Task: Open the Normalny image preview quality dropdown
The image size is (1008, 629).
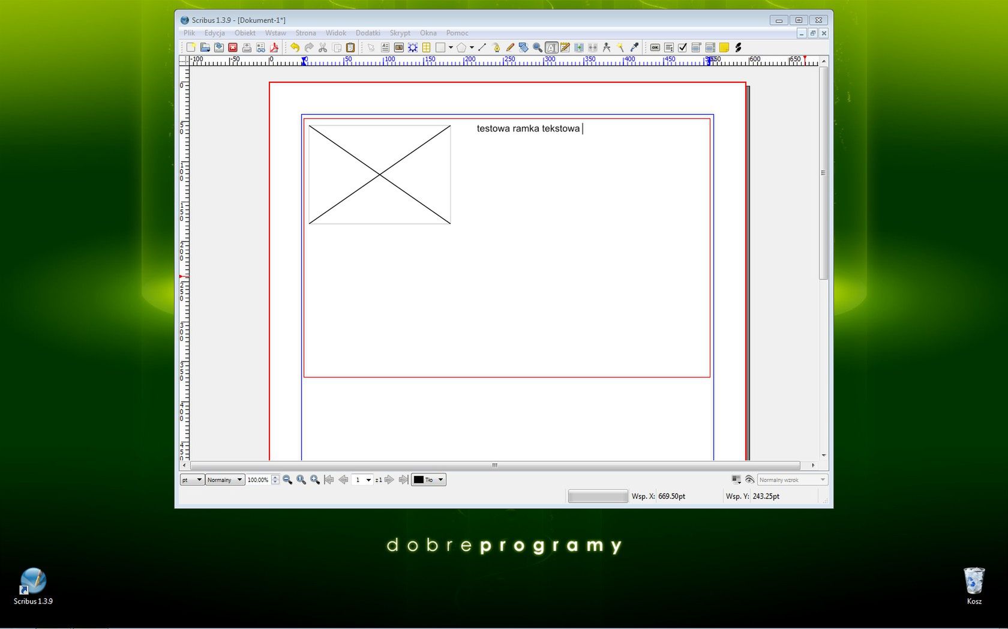Action: click(x=225, y=480)
